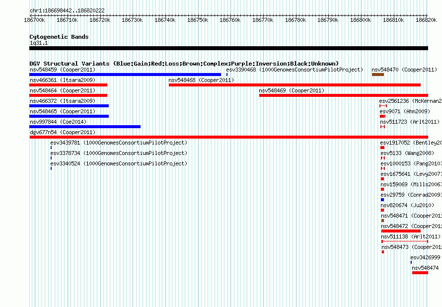Viewport: 442px width, 307px height.
Task: Click the chr1:186698442..186820222 coordinate label
Action: tap(67, 10)
